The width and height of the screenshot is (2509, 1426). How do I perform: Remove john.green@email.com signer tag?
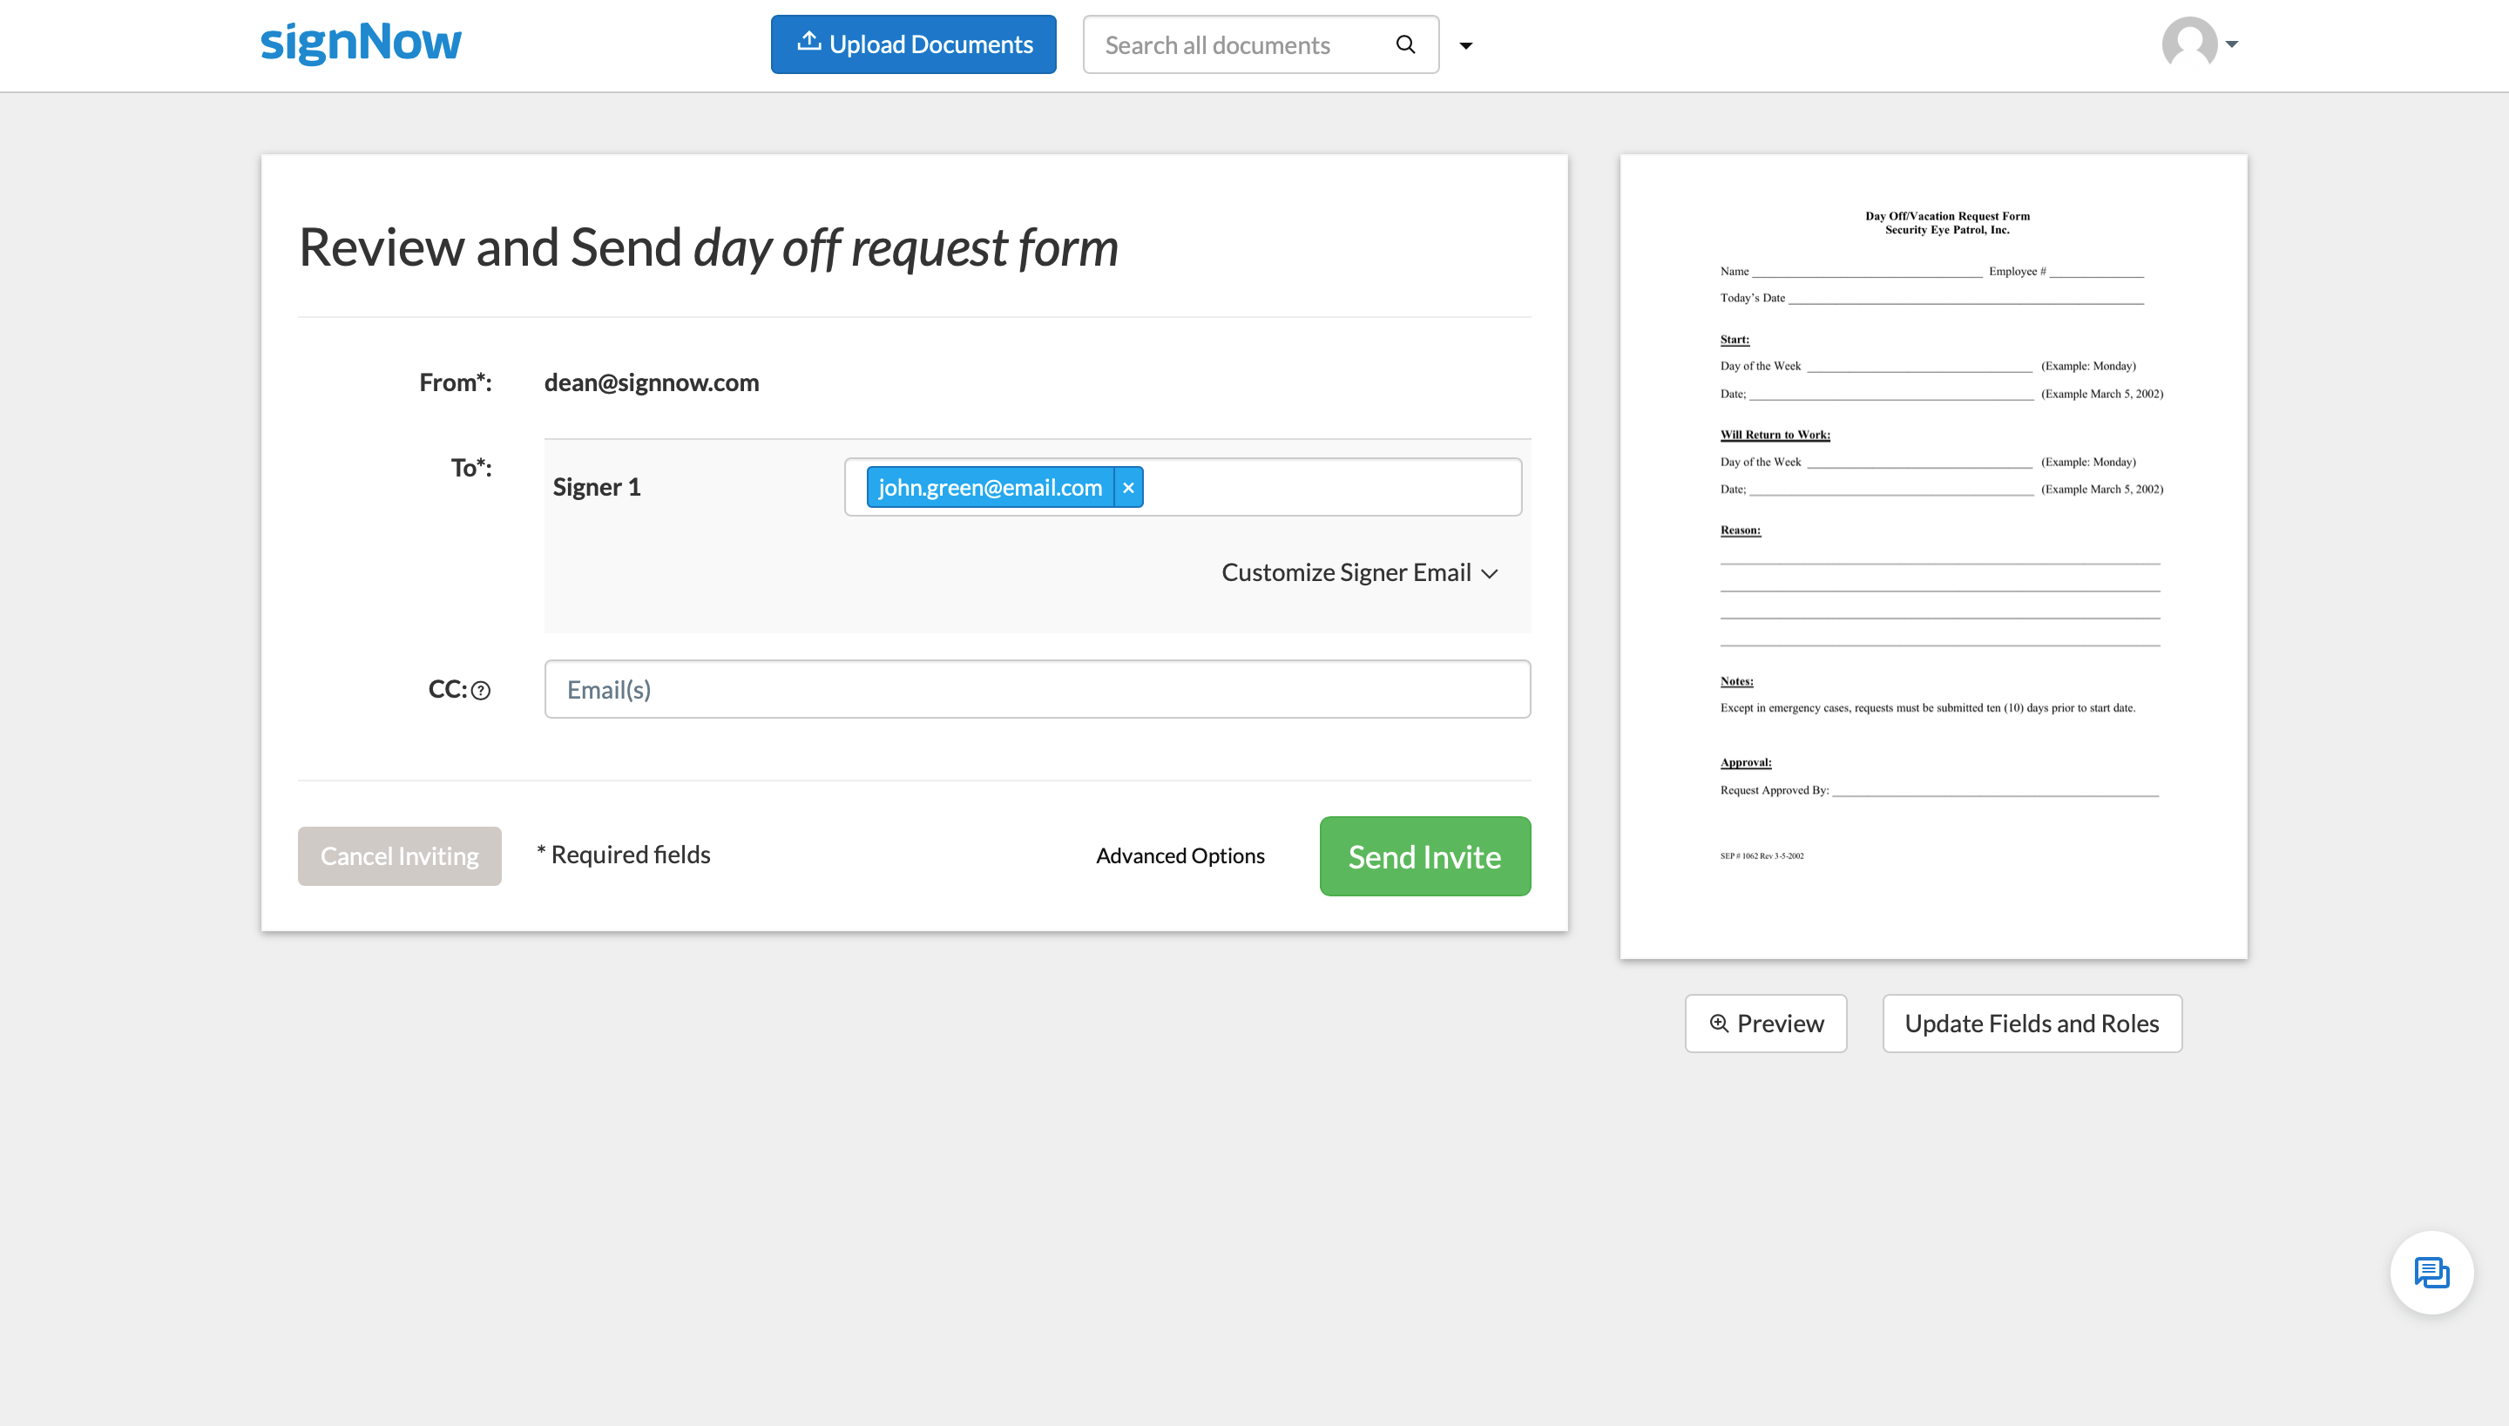pyautogui.click(x=1129, y=488)
